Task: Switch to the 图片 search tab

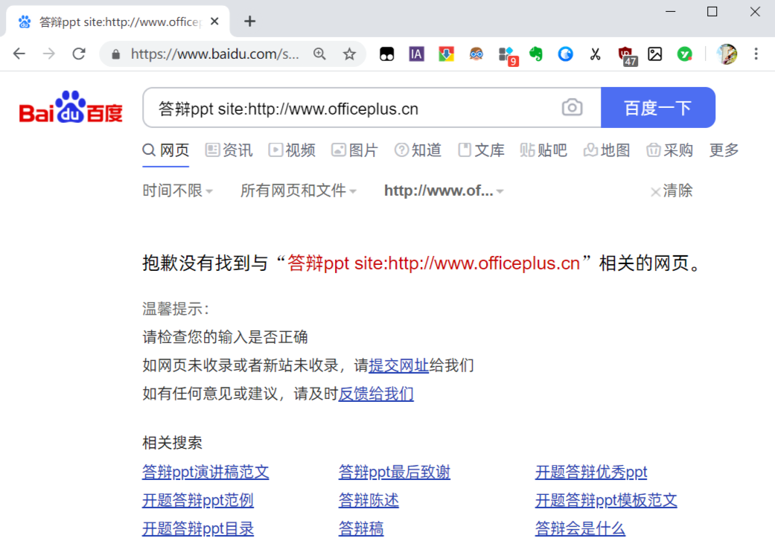Action: [x=355, y=150]
